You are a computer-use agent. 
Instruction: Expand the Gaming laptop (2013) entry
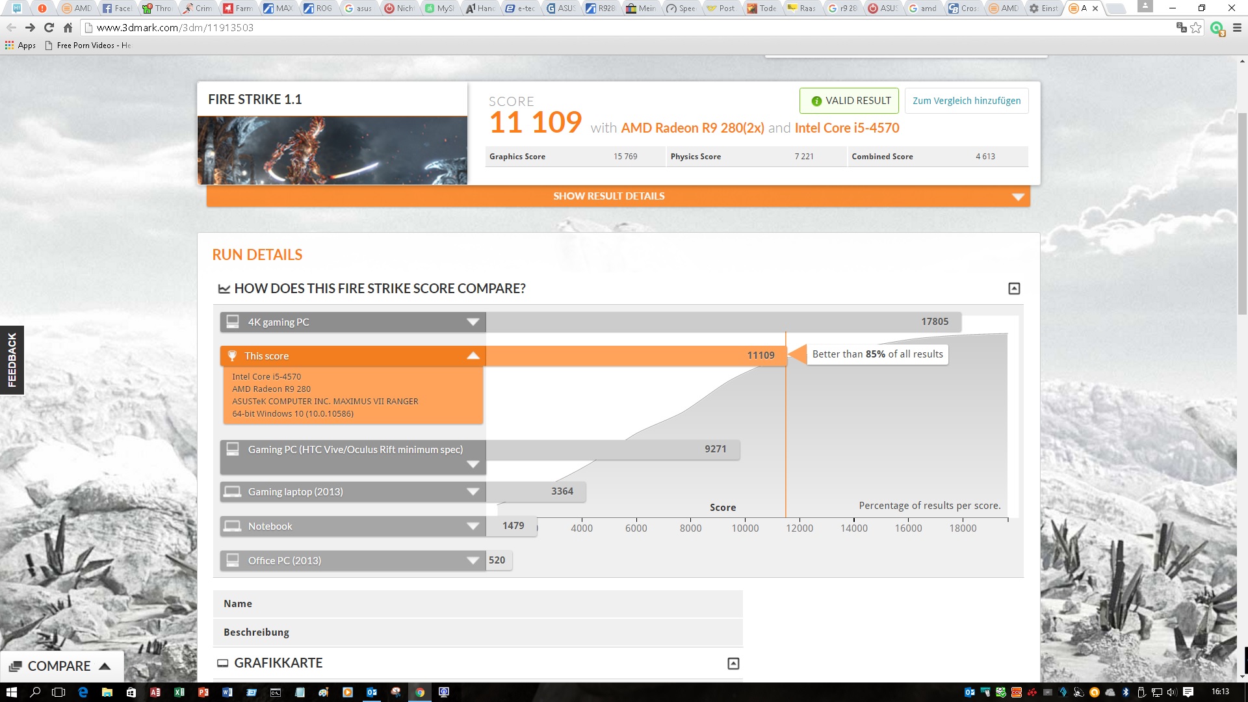473,491
